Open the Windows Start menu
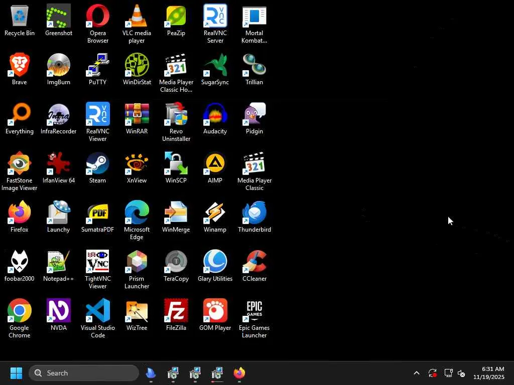 (x=16, y=373)
